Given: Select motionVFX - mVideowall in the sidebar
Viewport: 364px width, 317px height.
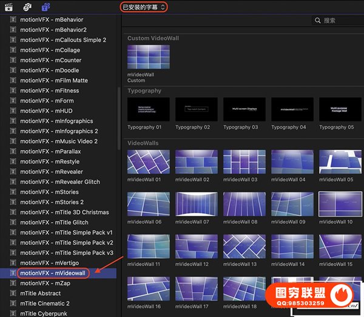Looking at the screenshot, I should pyautogui.click(x=53, y=273).
